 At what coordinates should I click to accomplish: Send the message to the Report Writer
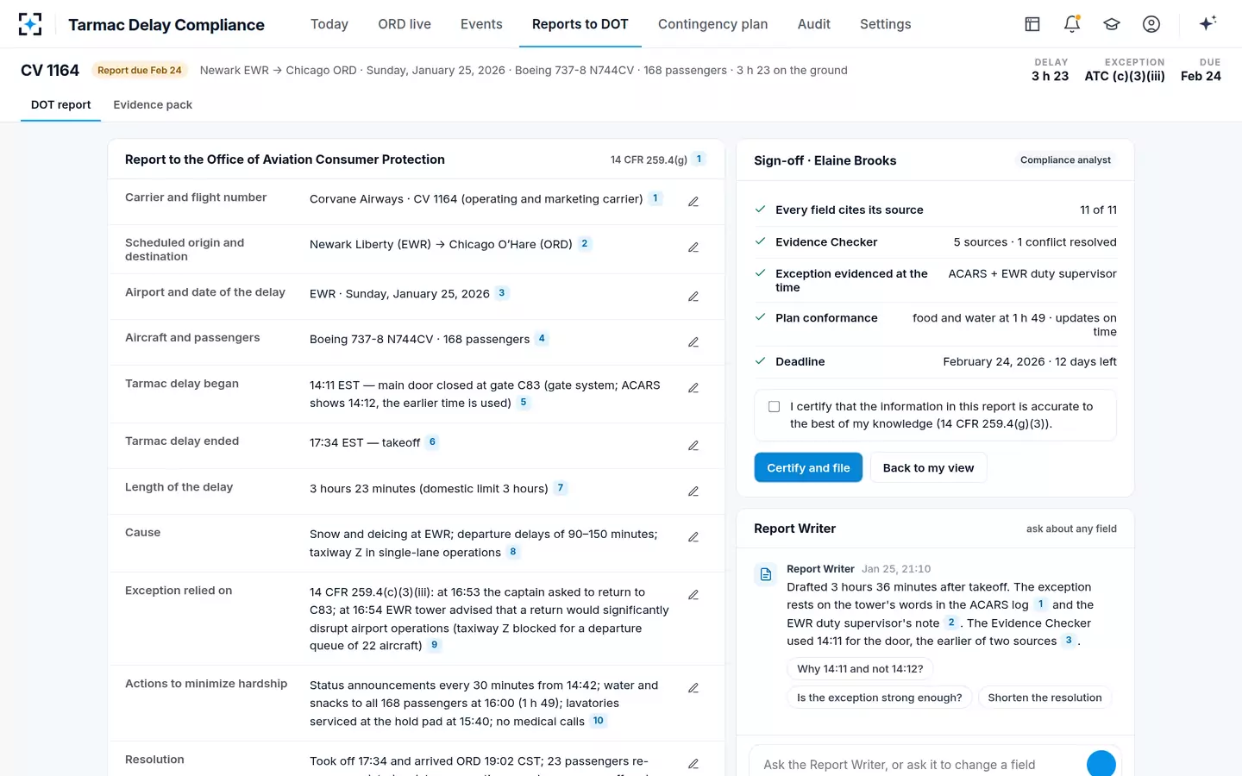[1101, 764]
